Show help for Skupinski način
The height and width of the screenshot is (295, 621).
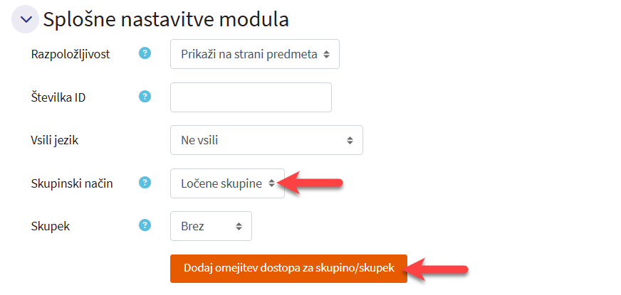point(145,183)
